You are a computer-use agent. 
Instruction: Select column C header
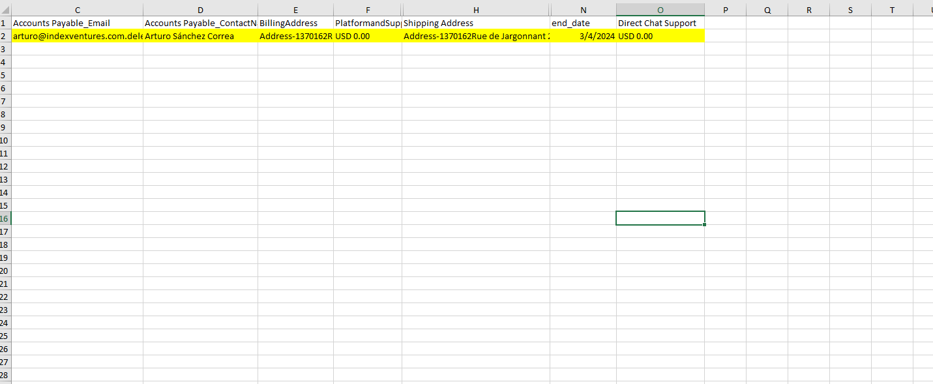coord(77,9)
